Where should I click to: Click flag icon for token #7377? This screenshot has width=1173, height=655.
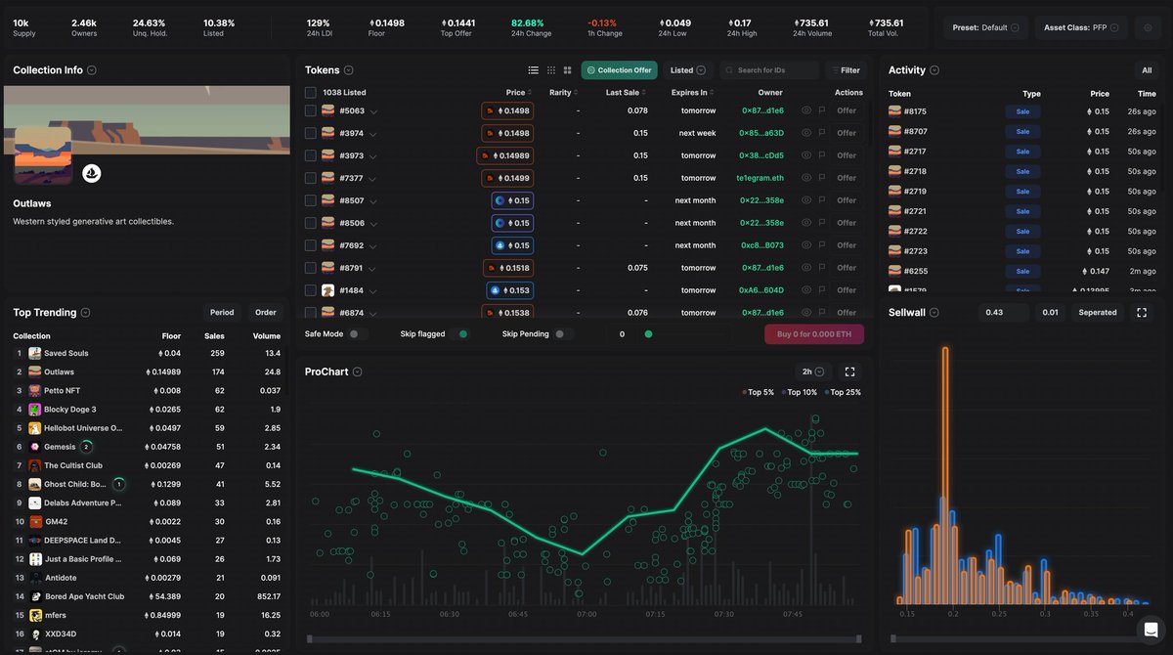(820, 178)
